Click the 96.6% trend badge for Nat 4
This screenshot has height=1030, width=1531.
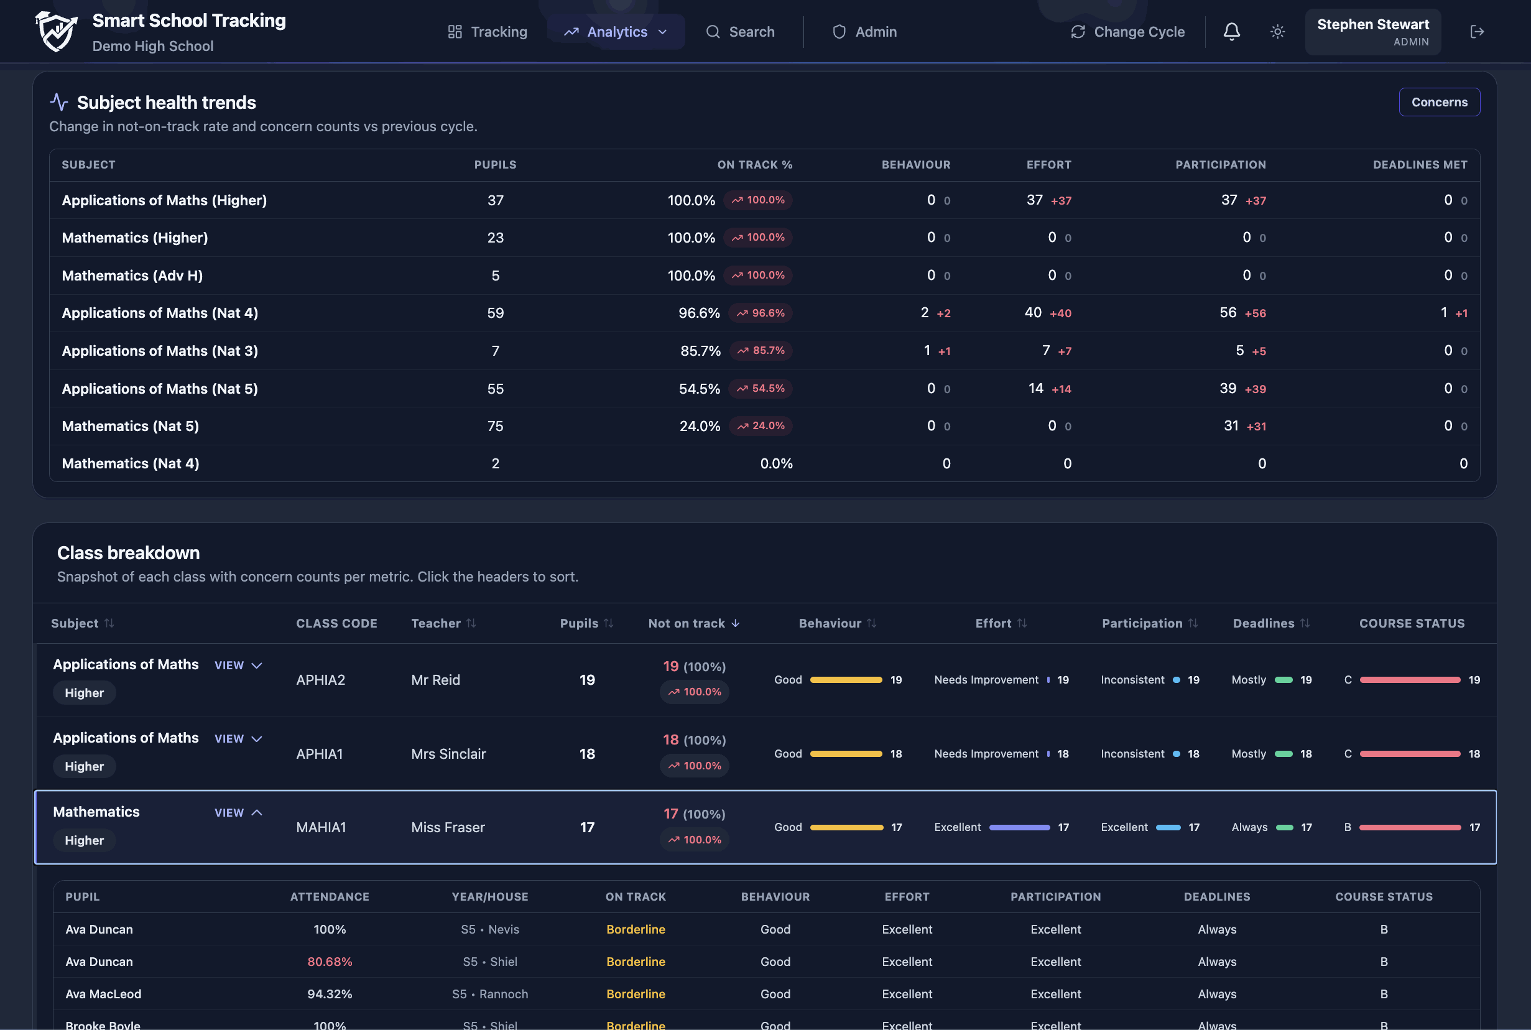click(x=761, y=313)
